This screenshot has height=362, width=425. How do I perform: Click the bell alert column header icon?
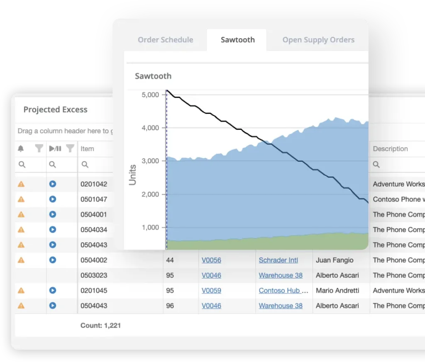click(x=21, y=148)
